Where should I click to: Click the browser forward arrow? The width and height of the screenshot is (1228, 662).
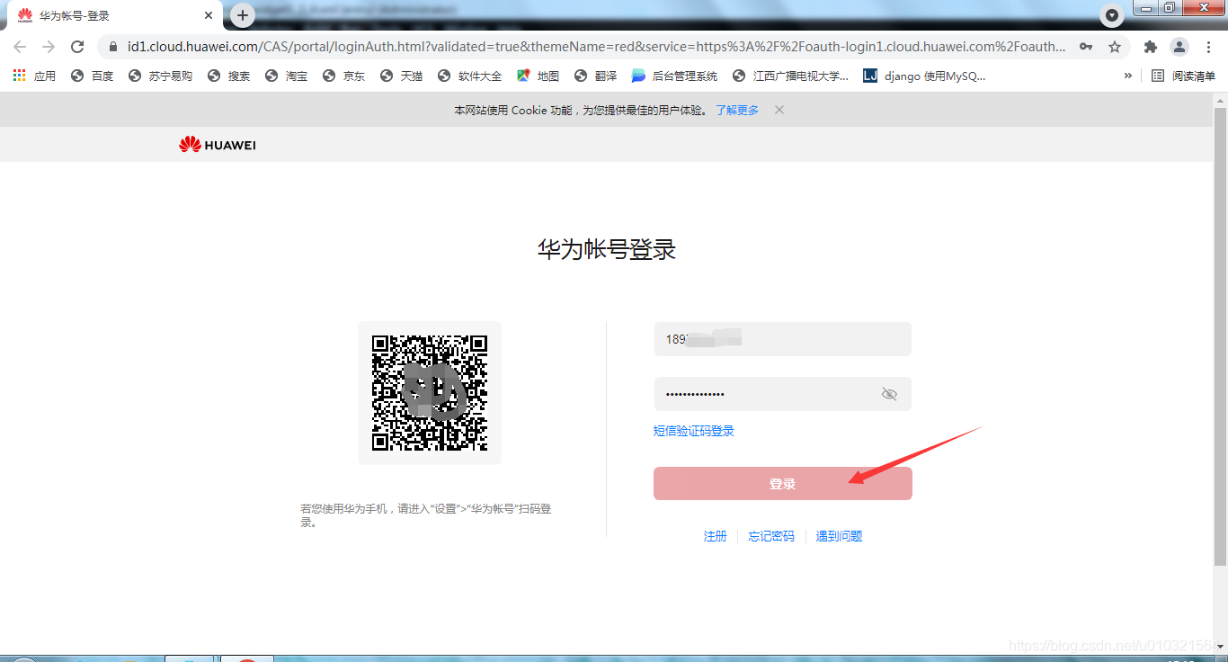[x=49, y=47]
